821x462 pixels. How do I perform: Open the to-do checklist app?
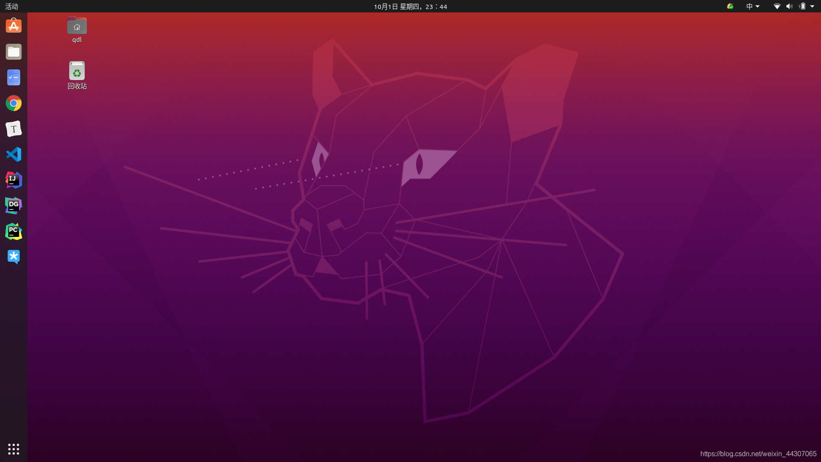[x=14, y=77]
